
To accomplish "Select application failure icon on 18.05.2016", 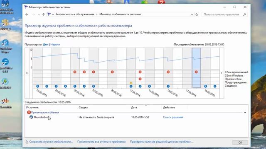I will point(196,72).
